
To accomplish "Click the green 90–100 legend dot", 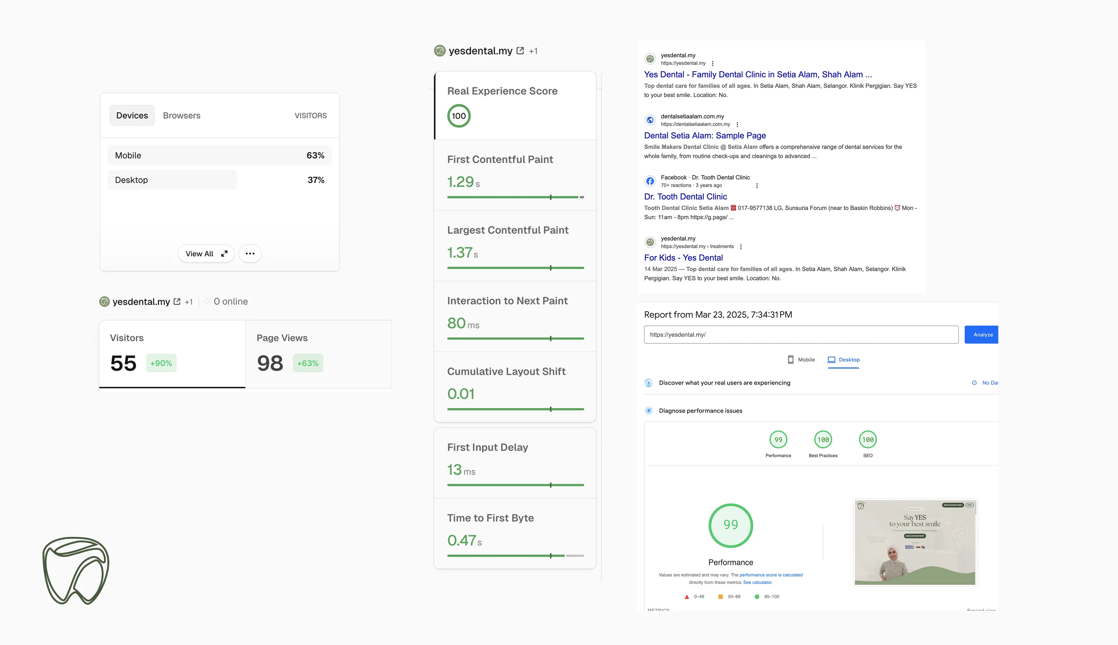I will pyautogui.click(x=757, y=597).
